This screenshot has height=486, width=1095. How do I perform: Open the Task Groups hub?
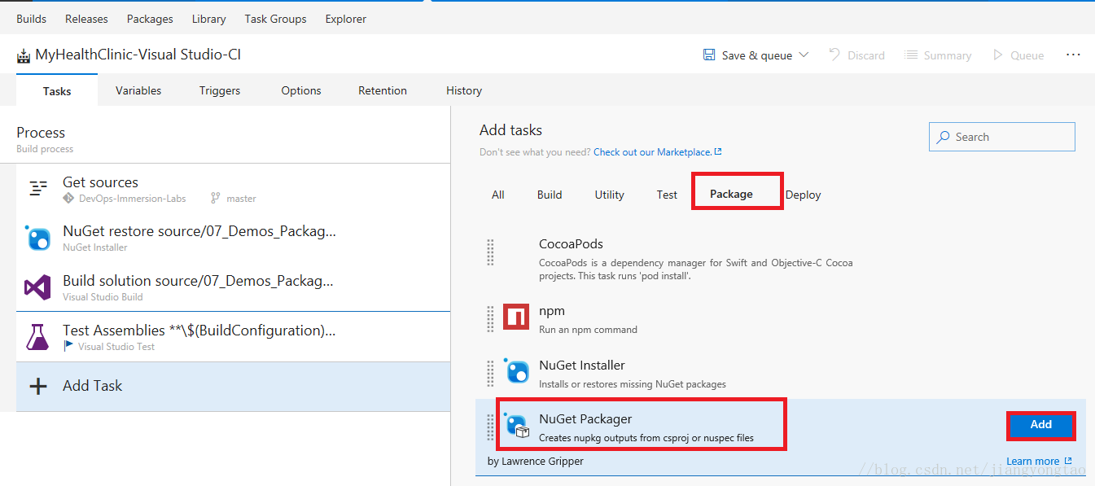275,19
